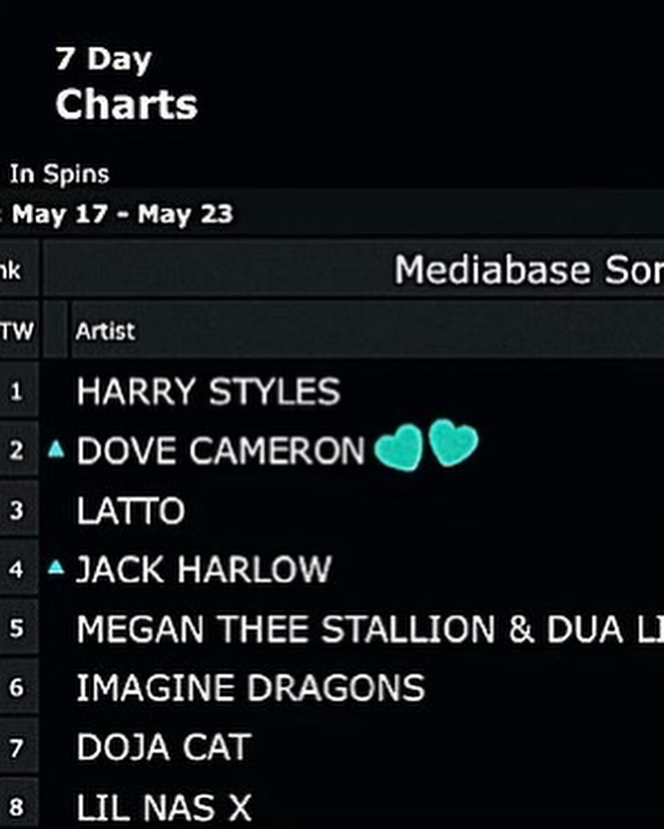Viewport: 664px width, 829px height.
Task: Click the up arrow beside Dove Cameron
Action: tap(56, 450)
